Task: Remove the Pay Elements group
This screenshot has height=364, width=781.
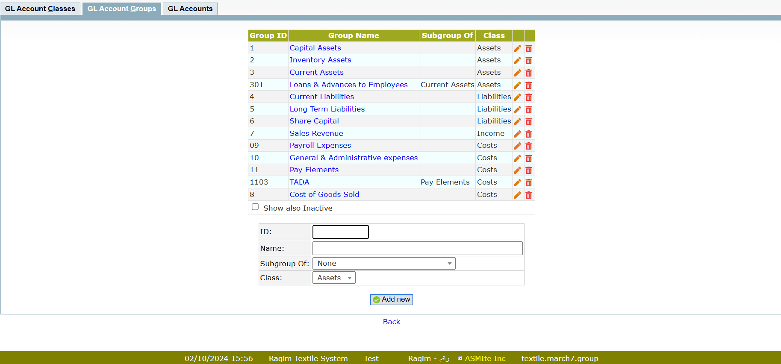Action: pos(529,170)
